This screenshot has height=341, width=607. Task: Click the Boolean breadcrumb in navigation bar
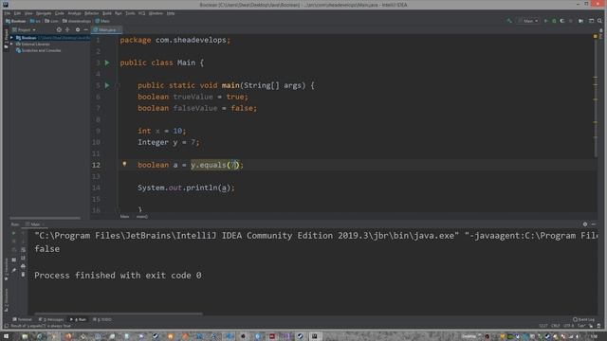pyautogui.click(x=16, y=21)
